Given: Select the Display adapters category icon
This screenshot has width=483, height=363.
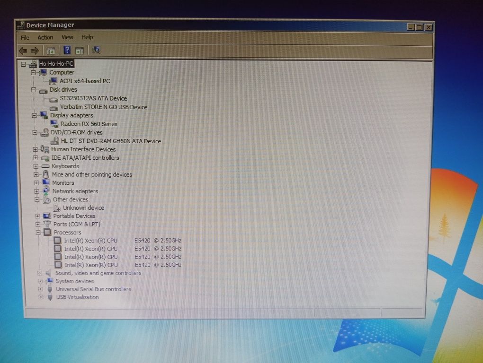Looking at the screenshot, I should [x=45, y=115].
